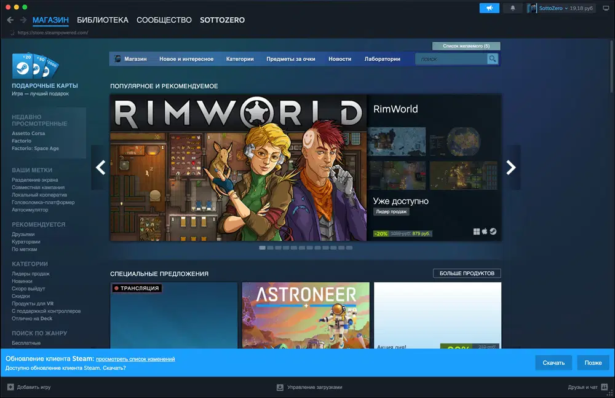Screen dimensions: 615x398
Task: Click the page reload spinner beside URL
Action: coord(12,33)
